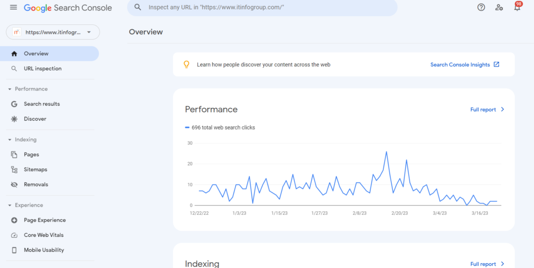Open Search Console Insights link
The image size is (534, 268).
tap(460, 65)
